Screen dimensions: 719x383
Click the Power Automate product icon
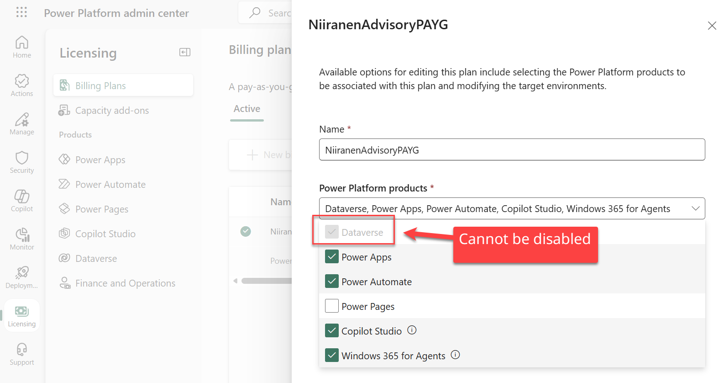click(64, 184)
